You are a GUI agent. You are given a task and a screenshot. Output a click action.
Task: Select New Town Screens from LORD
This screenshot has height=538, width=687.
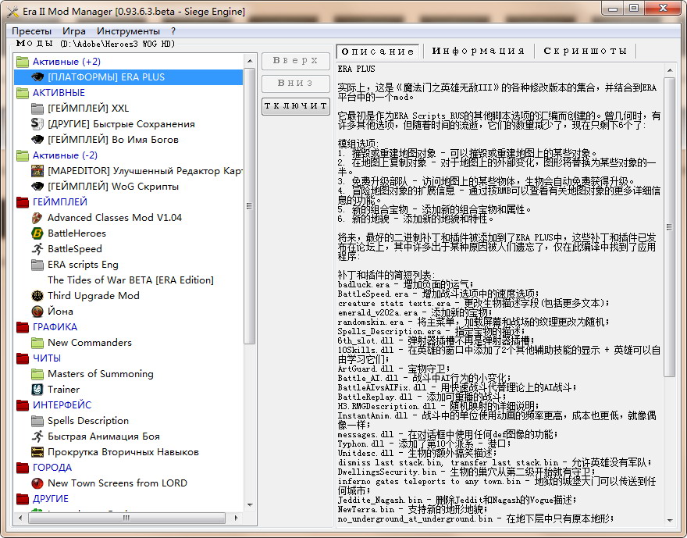click(117, 483)
